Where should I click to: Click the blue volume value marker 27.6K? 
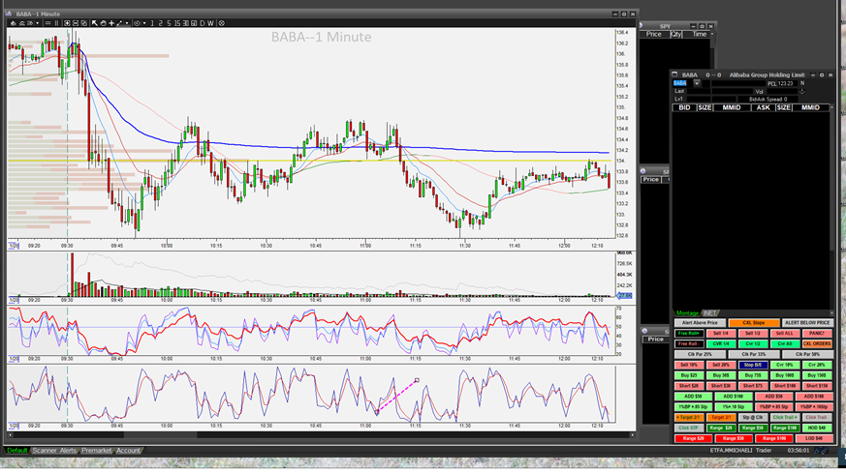pos(624,295)
